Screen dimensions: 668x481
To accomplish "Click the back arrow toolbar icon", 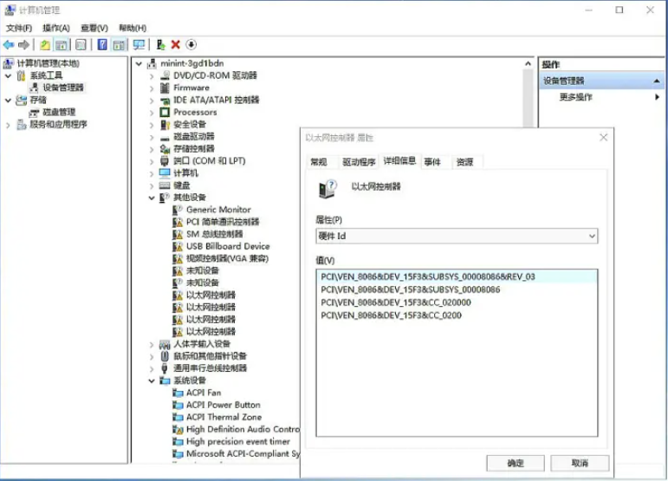I will 9,45.
